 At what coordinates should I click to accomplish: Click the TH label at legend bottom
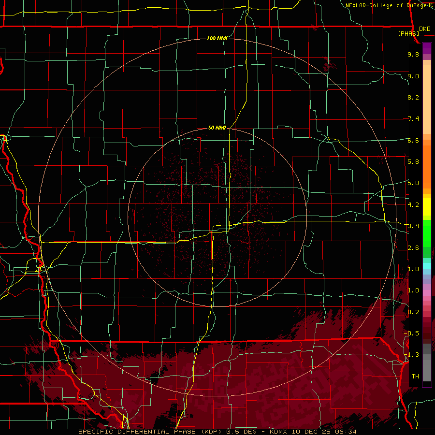click(415, 377)
